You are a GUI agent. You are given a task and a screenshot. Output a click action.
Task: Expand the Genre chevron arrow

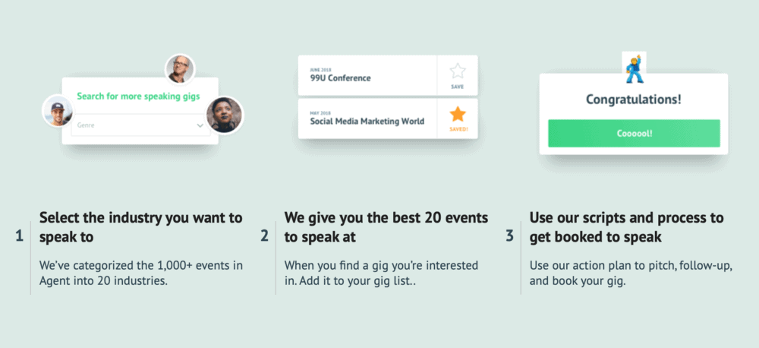[x=200, y=126]
